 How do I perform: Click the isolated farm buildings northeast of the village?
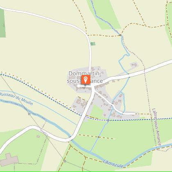(134, 65)
